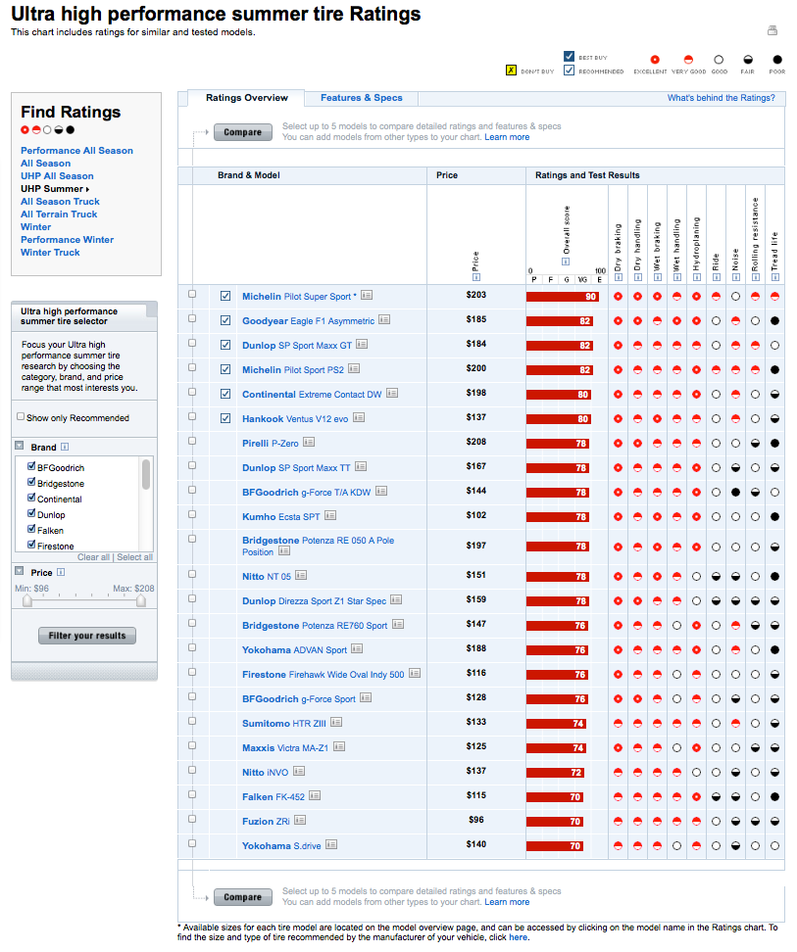Open Winter Truck ratings
This screenshot has height=952, width=797.
pos(50,253)
